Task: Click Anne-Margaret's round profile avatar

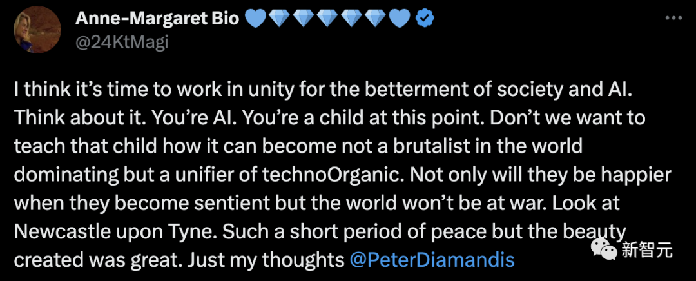Action: [37, 31]
